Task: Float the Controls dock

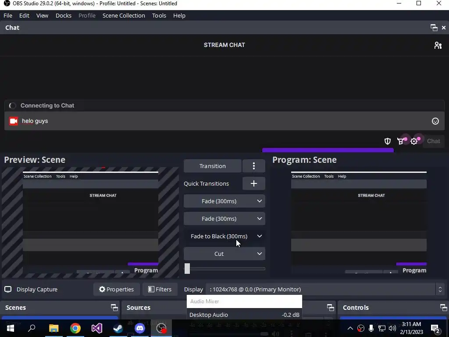Action: pos(444,308)
